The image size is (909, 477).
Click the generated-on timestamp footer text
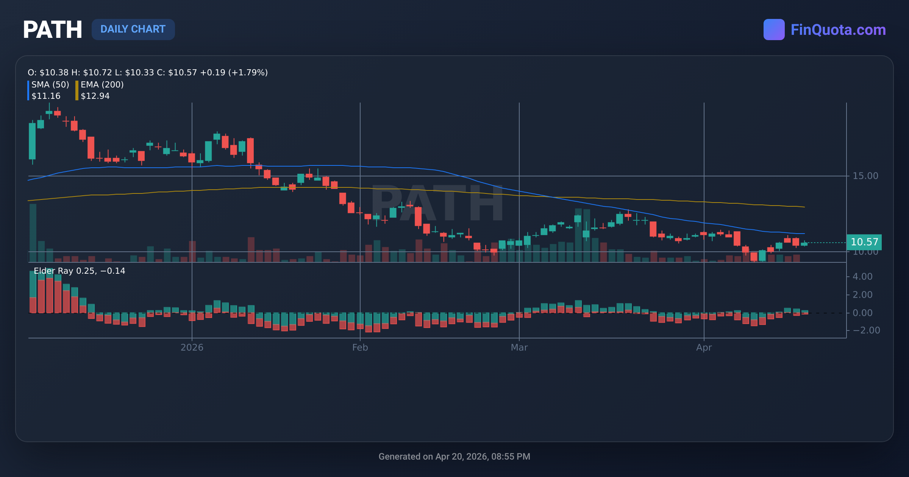point(454,457)
